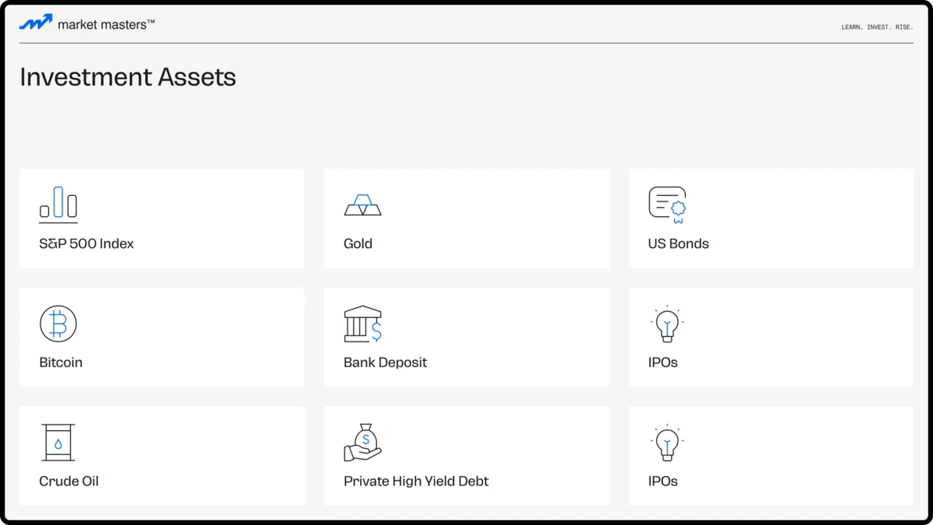Click the gold bars icon
The width and height of the screenshot is (933, 525).
[362, 205]
